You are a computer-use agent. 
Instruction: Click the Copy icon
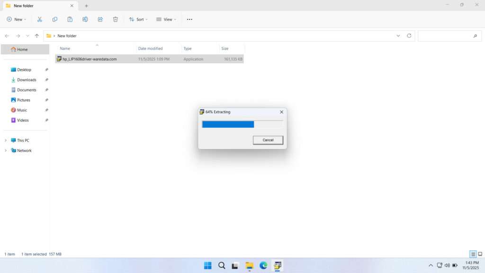click(x=54, y=19)
